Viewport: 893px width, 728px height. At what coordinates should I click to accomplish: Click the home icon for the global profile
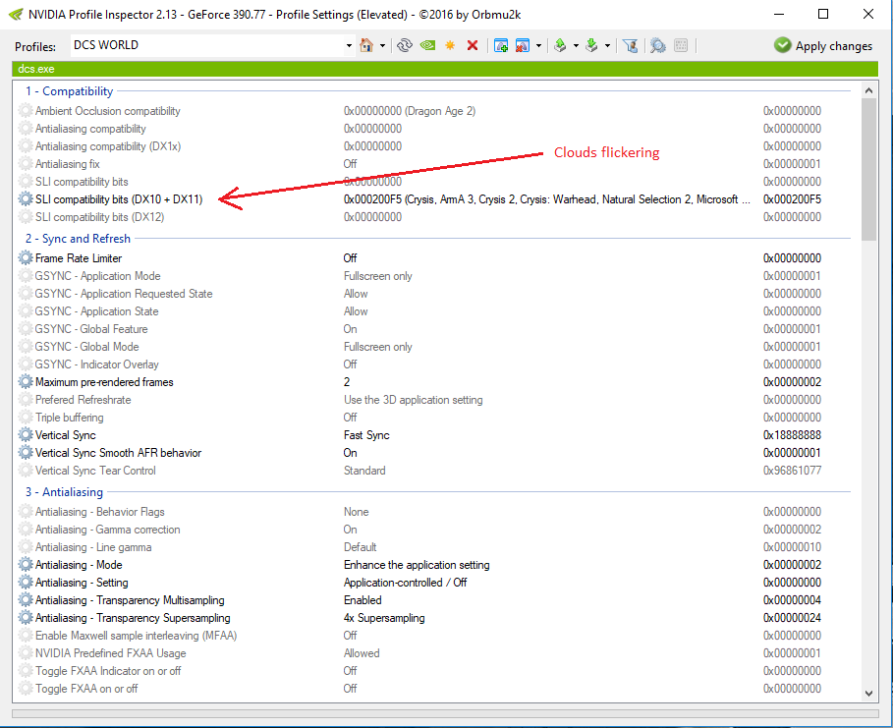[x=366, y=45]
